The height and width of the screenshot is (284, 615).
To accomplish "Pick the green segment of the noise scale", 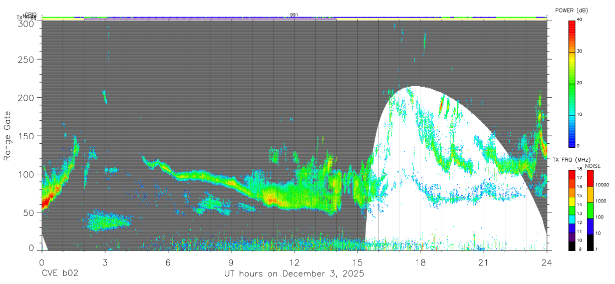I will coord(589,210).
